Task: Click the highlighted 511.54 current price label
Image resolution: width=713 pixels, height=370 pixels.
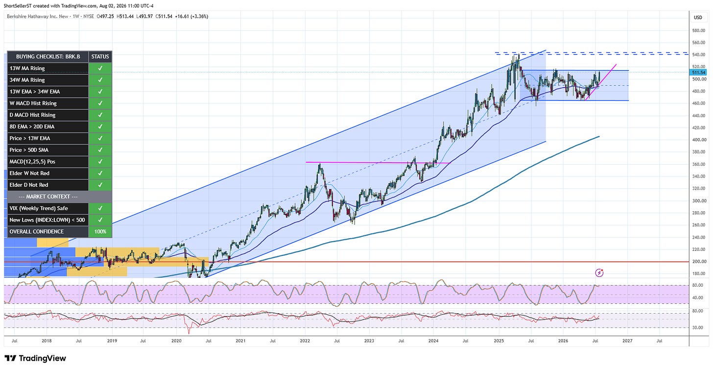Action: point(697,73)
